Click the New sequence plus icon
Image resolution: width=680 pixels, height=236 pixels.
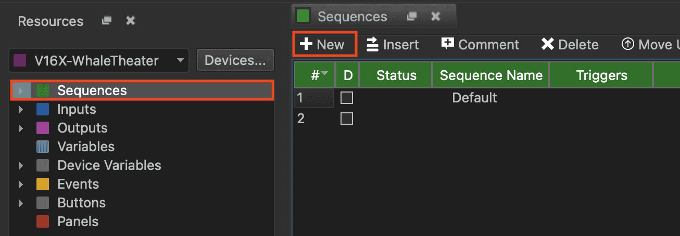306,44
